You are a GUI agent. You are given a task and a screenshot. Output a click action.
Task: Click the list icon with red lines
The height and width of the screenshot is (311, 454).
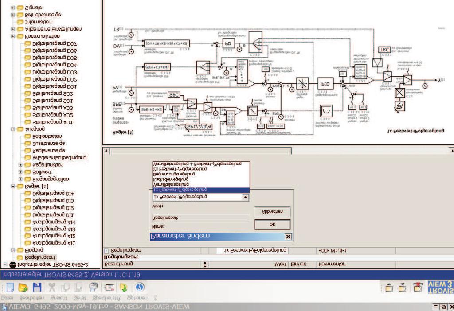pyautogui.click(x=110, y=287)
